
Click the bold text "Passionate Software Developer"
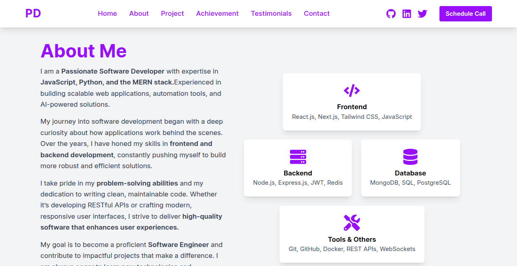[113, 71]
